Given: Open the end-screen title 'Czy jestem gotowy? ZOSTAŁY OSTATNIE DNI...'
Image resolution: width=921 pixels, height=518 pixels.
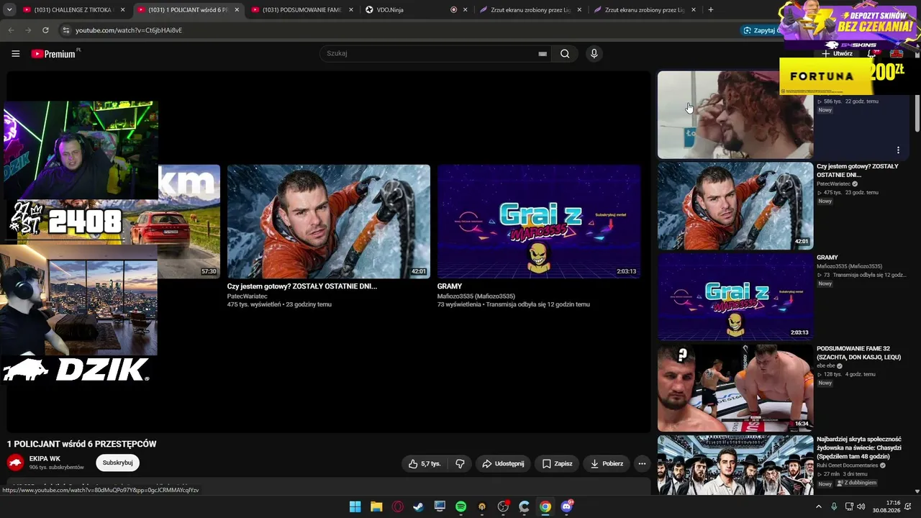Looking at the screenshot, I should [302, 286].
